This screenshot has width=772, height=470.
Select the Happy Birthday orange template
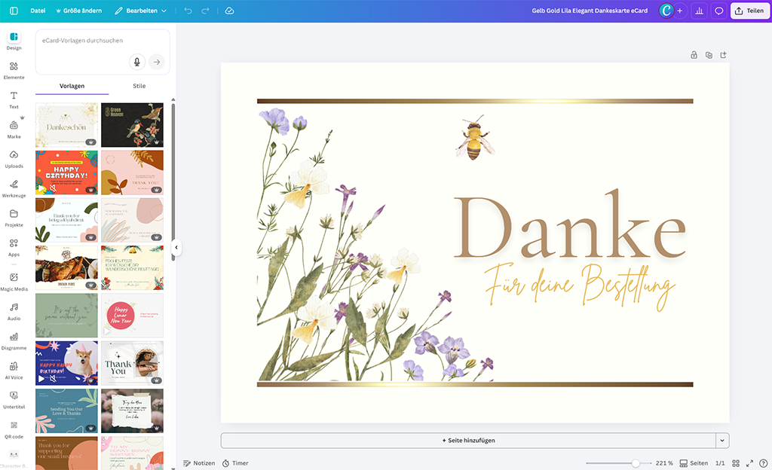pos(66,172)
